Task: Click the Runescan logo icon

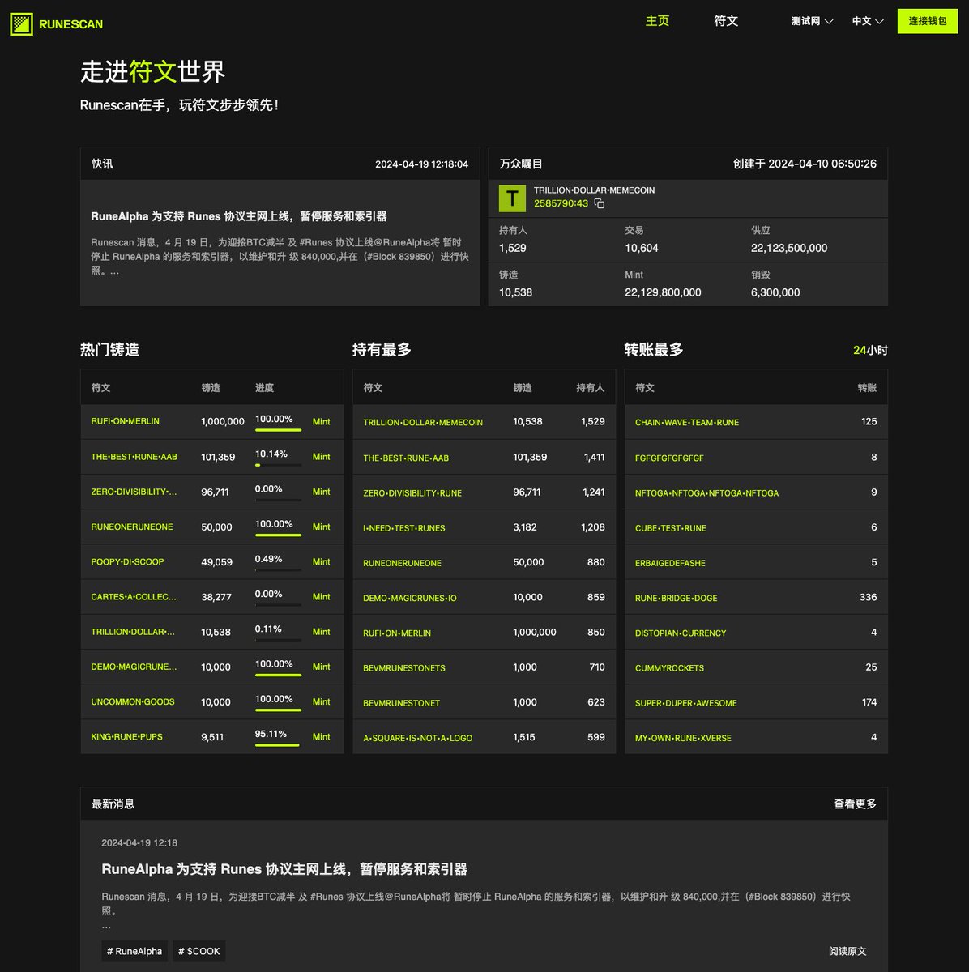Action: (21, 23)
